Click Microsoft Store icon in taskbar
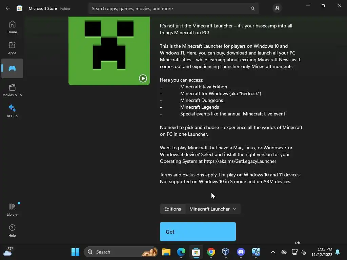Screen dimensions: 347x260 click(x=196, y=252)
